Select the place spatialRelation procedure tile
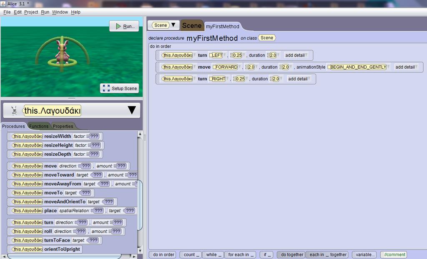Screen dimensions: 427x259 72,211
